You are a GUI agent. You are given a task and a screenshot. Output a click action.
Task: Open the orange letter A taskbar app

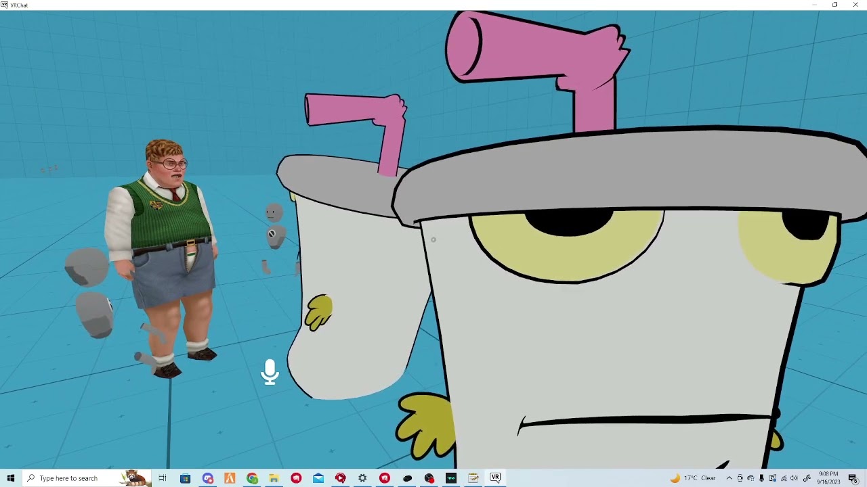230,478
